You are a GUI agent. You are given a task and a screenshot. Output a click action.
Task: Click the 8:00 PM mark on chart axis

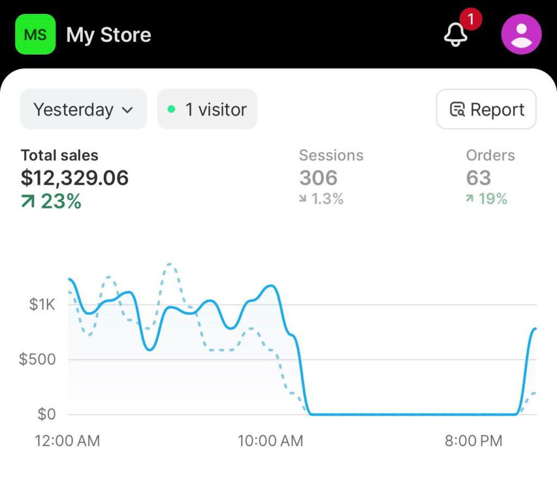(x=473, y=441)
